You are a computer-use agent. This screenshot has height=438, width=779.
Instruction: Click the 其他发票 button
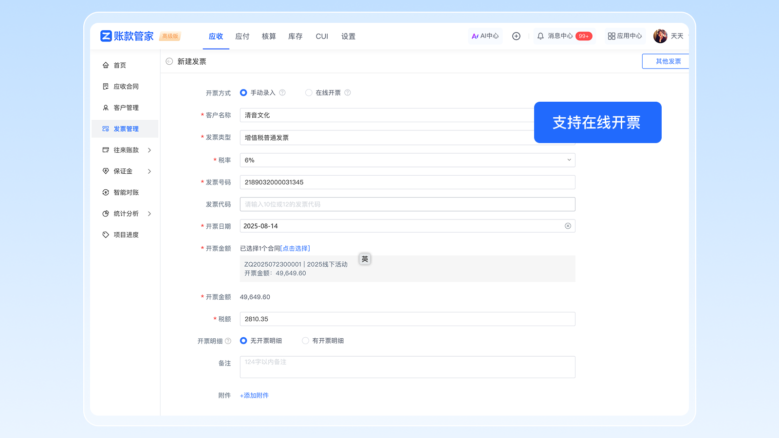(668, 61)
